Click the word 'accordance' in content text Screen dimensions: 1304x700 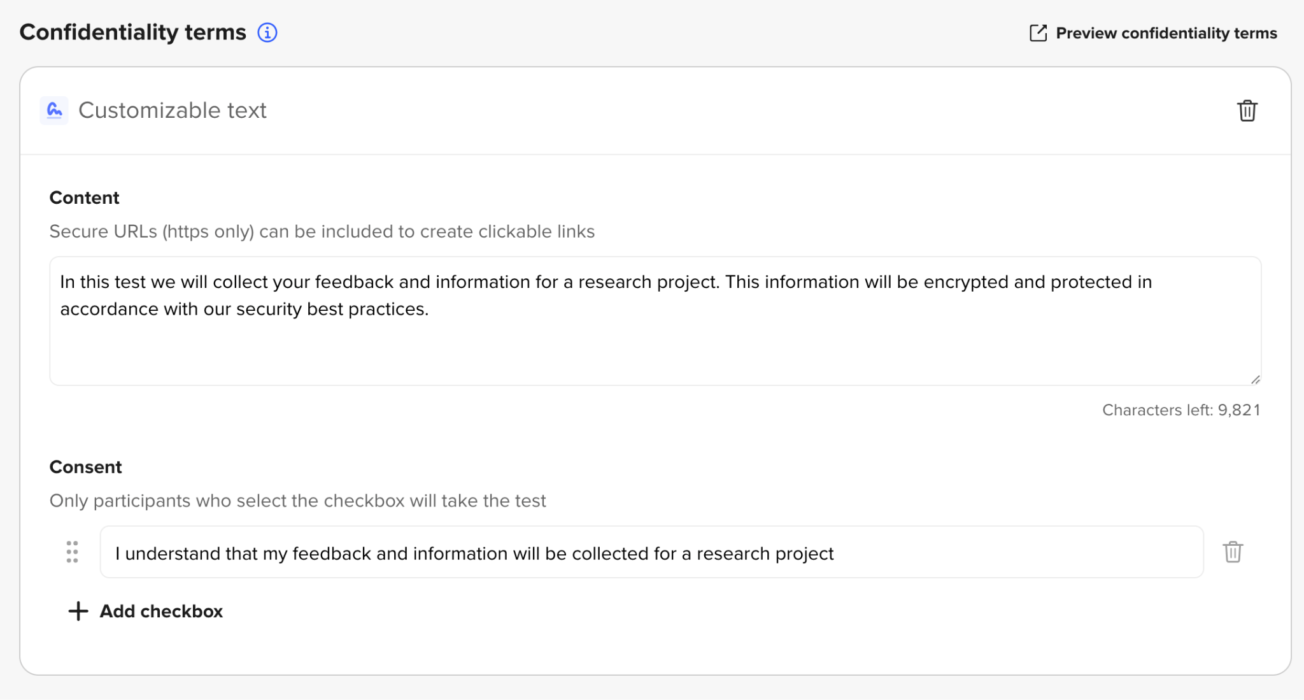click(109, 310)
